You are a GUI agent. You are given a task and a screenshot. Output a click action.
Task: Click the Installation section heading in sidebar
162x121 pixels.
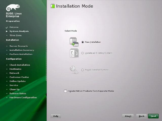tap(12, 40)
